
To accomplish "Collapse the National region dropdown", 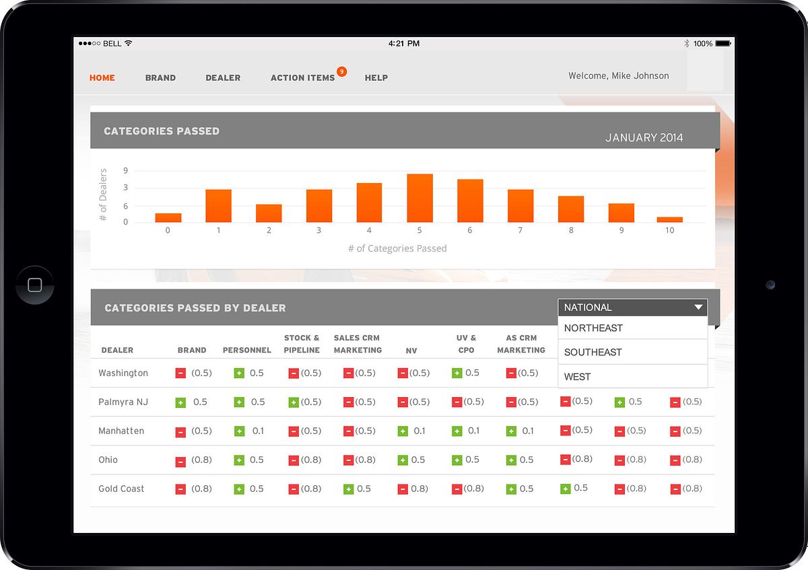I will (x=698, y=308).
